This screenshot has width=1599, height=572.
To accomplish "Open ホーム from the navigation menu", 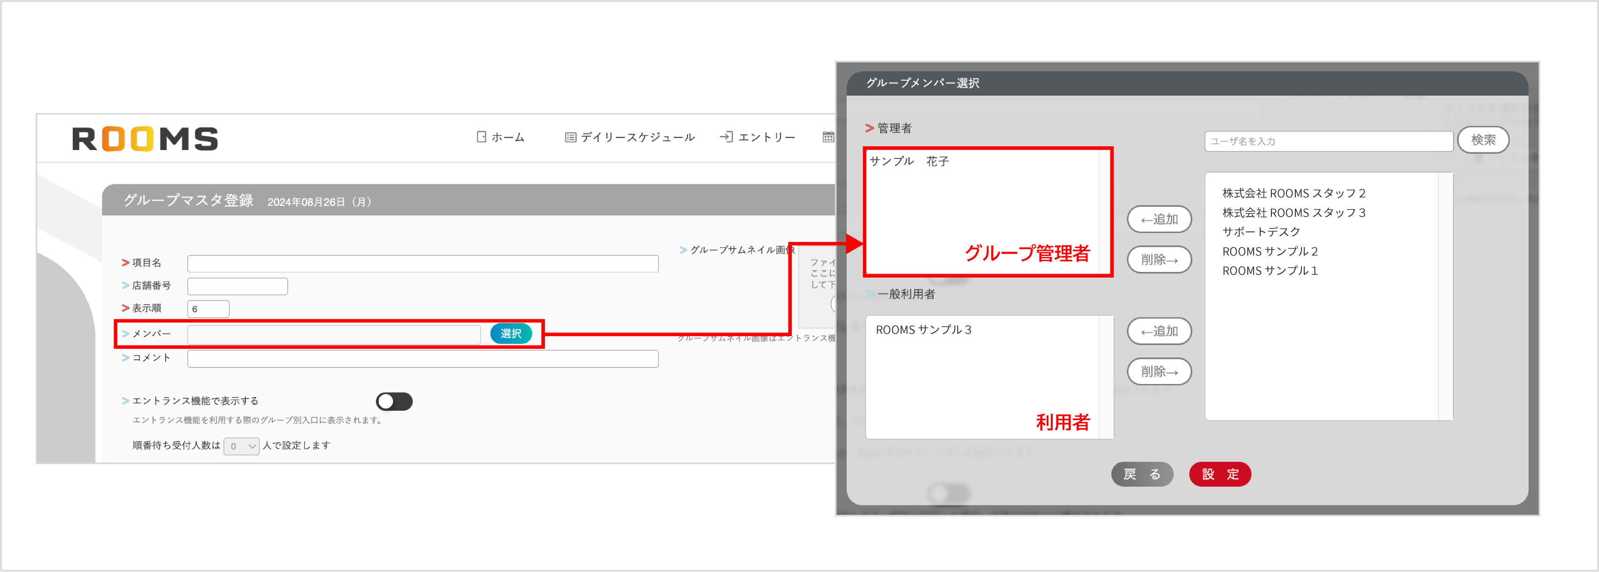I will [506, 136].
